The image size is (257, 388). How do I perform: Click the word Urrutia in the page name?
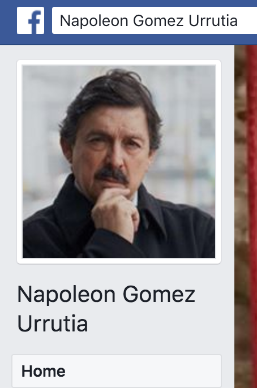pos(53,323)
